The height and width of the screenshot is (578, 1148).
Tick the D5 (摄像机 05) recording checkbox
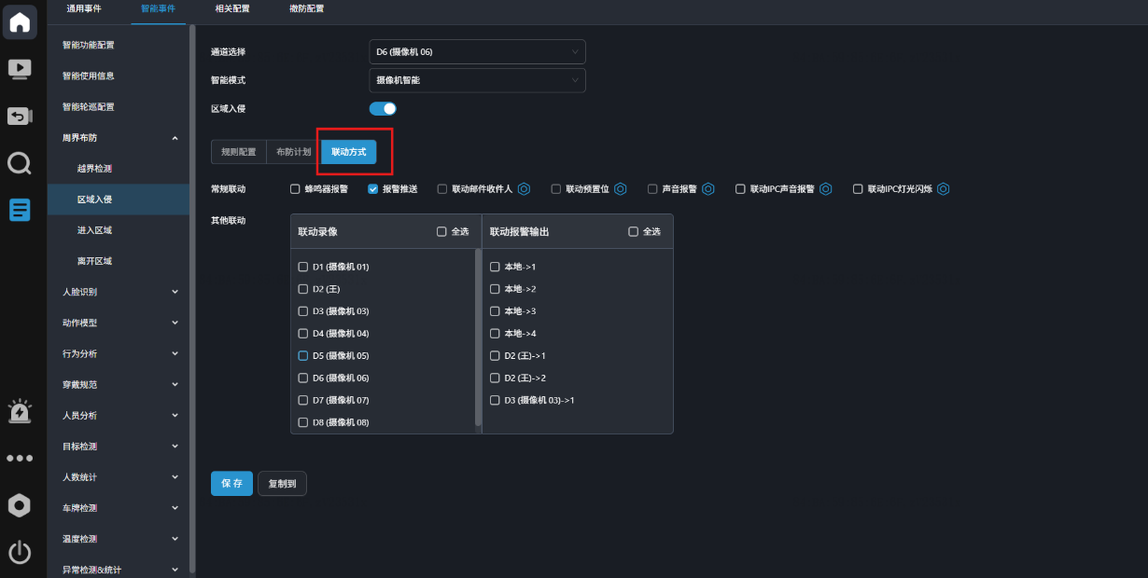[x=302, y=356]
